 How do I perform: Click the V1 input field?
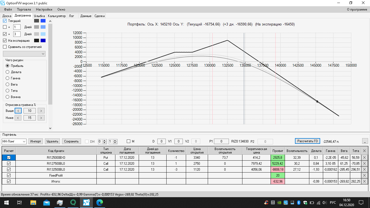click(178, 141)
